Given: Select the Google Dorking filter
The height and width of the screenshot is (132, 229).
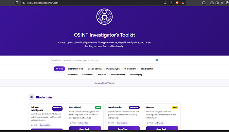Looking at the screenshot, I should click(x=95, y=69).
